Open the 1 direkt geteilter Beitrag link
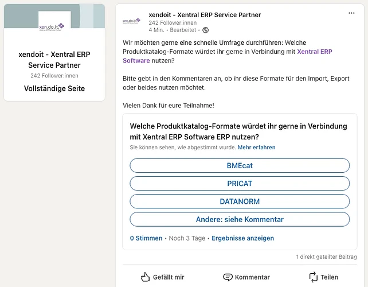Image resolution: width=368 pixels, height=287 pixels. [327, 257]
